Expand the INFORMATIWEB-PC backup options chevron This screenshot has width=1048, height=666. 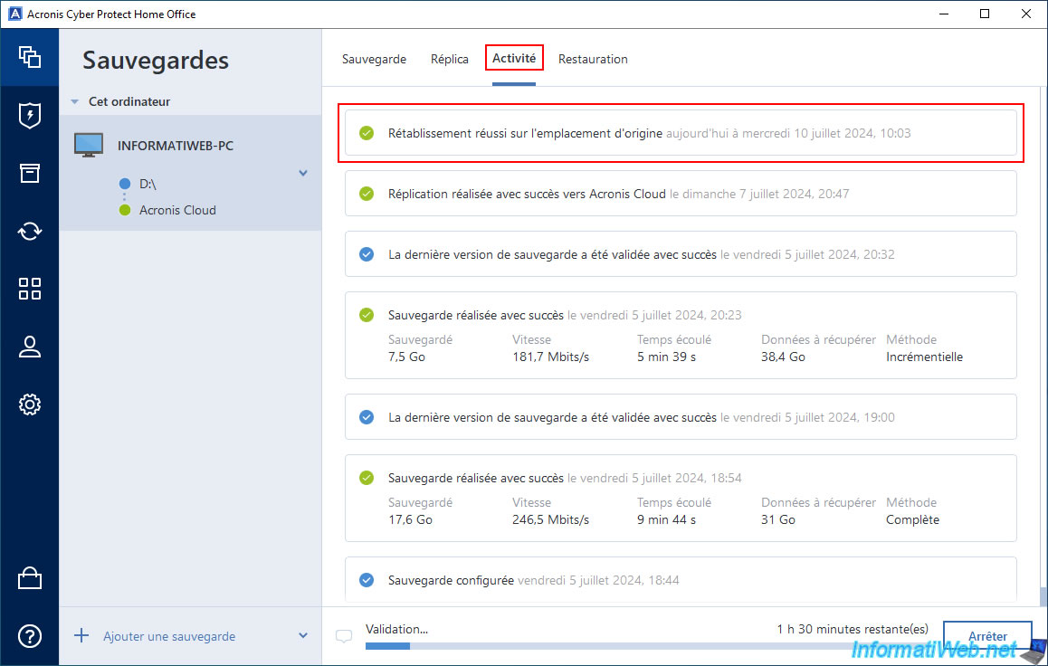click(x=303, y=173)
